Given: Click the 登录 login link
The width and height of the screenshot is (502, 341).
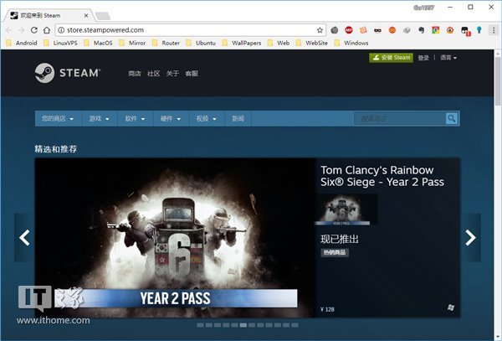Looking at the screenshot, I should click(x=423, y=57).
